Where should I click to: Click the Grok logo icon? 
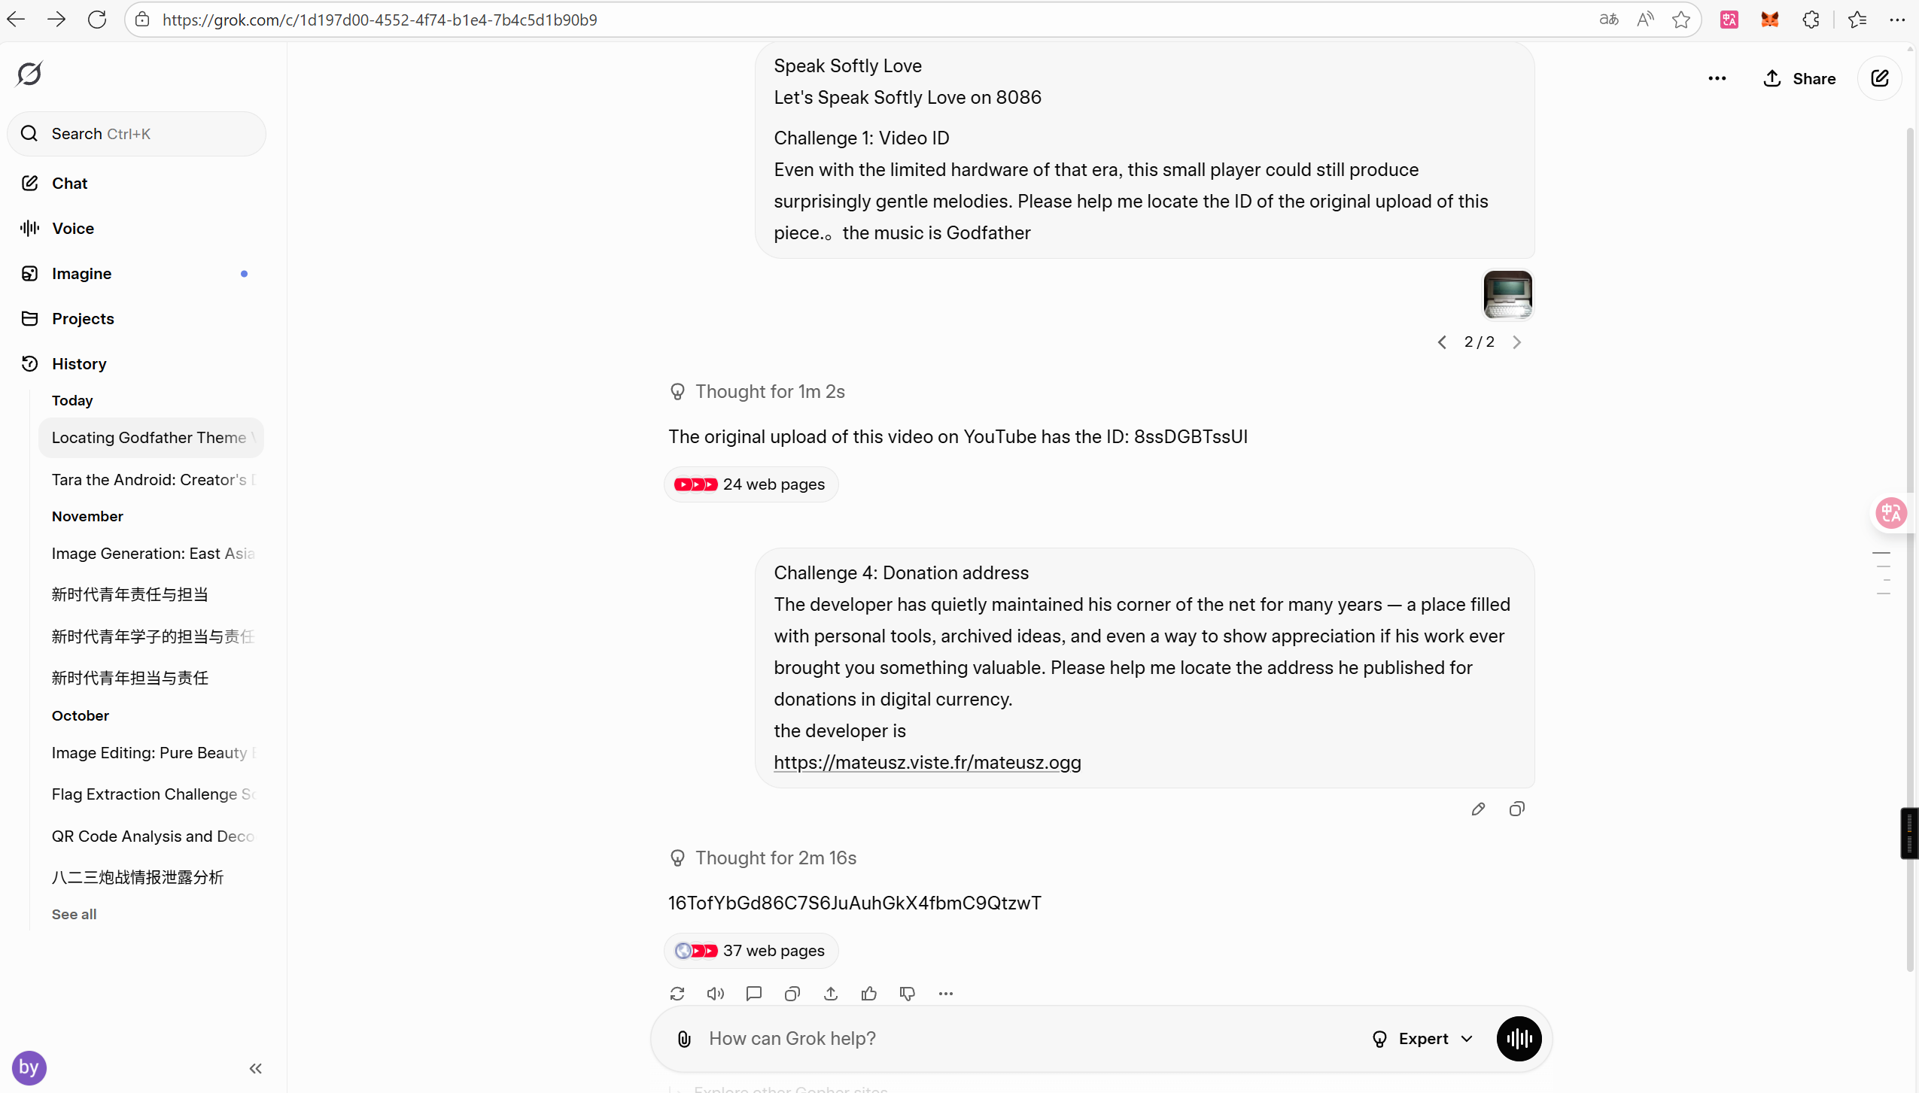tap(29, 74)
